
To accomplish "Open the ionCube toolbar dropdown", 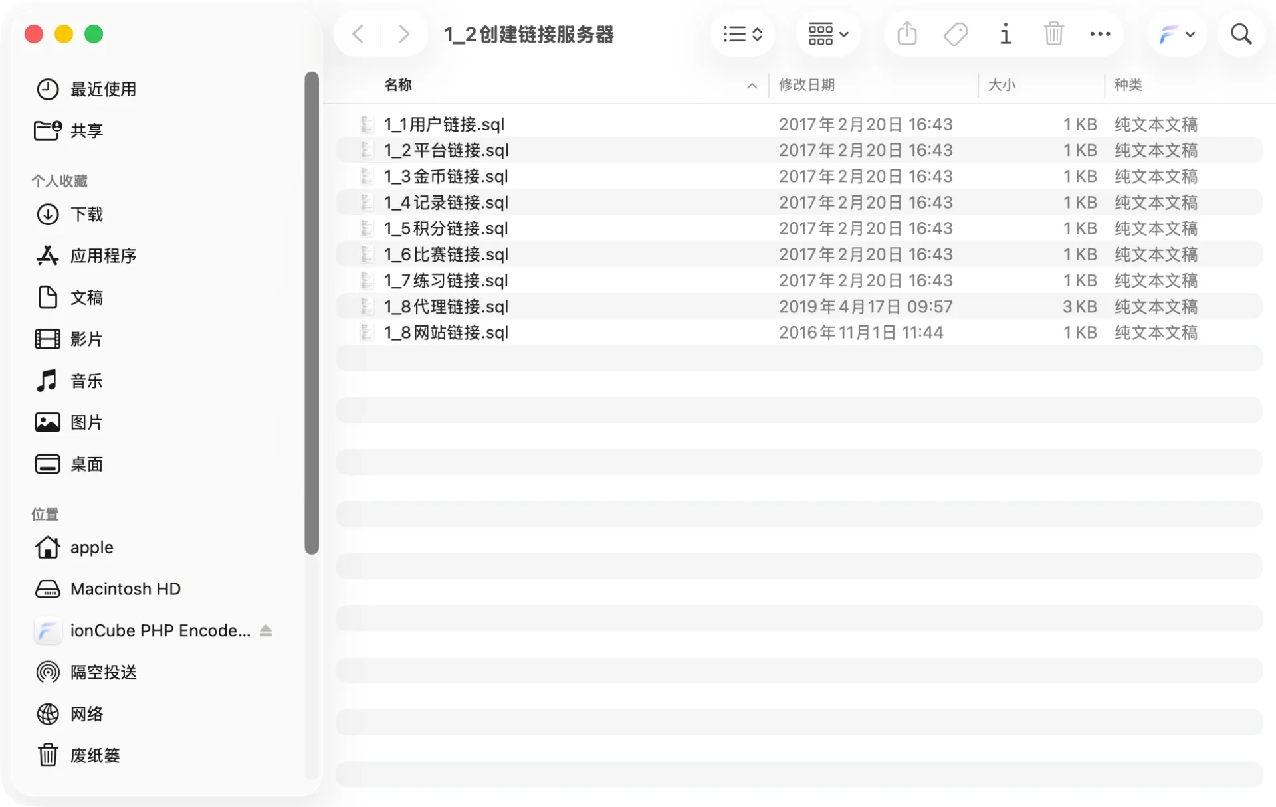I will coord(1177,34).
